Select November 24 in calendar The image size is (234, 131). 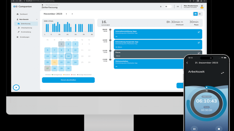(x=75, y=62)
